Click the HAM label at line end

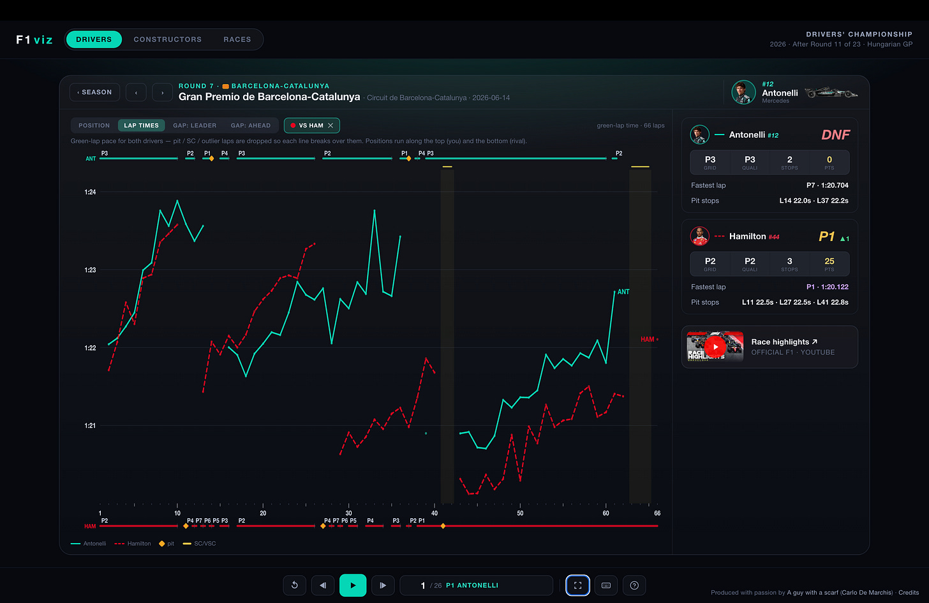coord(648,339)
